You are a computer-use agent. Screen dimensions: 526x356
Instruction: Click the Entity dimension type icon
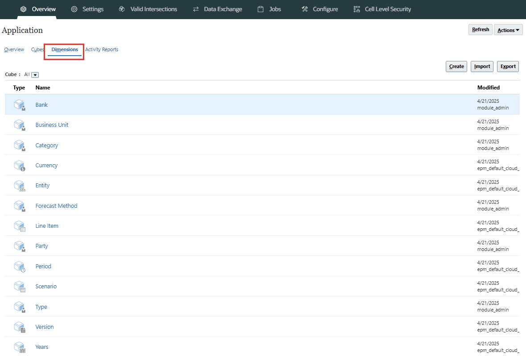(20, 186)
